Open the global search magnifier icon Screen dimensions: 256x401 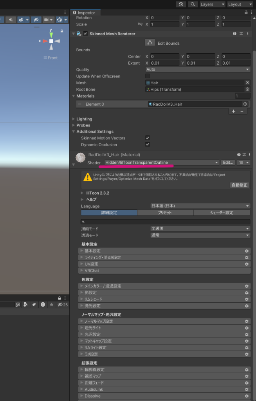[x=193, y=4]
